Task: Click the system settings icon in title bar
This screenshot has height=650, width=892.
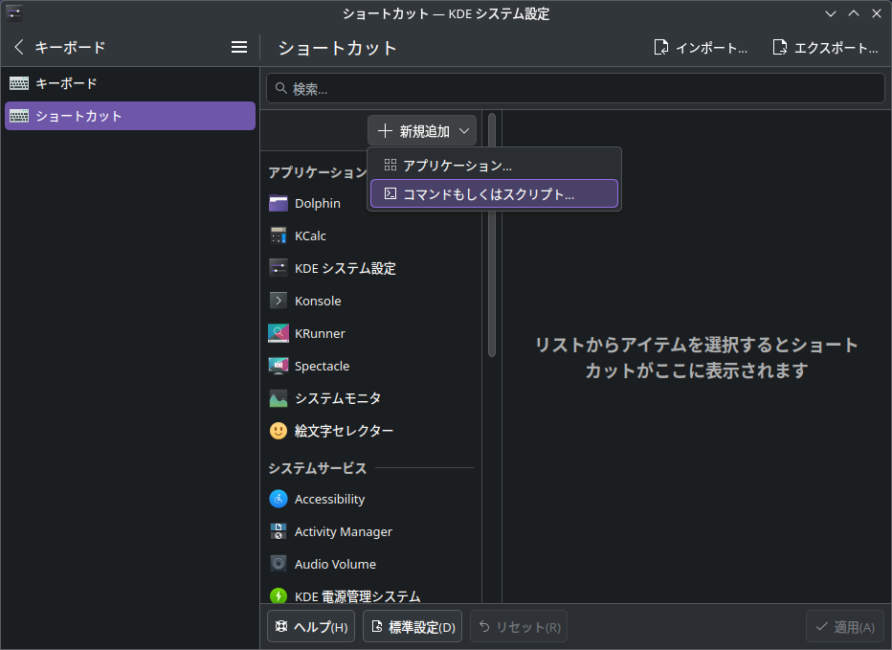Action: [x=13, y=13]
